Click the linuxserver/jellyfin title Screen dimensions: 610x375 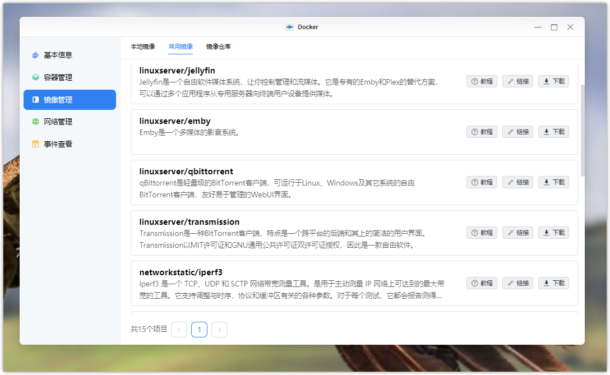click(x=177, y=71)
